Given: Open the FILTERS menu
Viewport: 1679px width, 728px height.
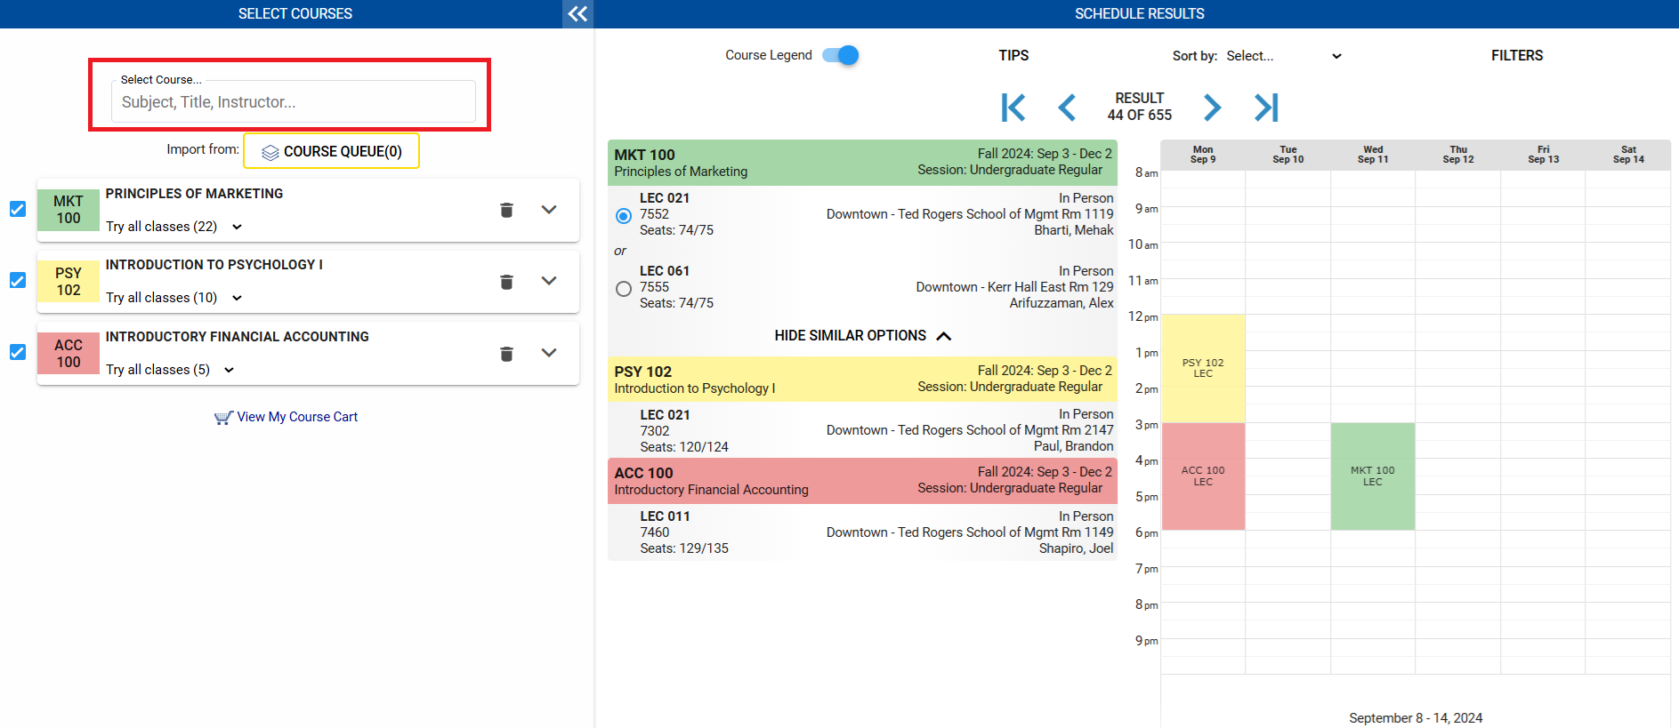Looking at the screenshot, I should [x=1516, y=55].
